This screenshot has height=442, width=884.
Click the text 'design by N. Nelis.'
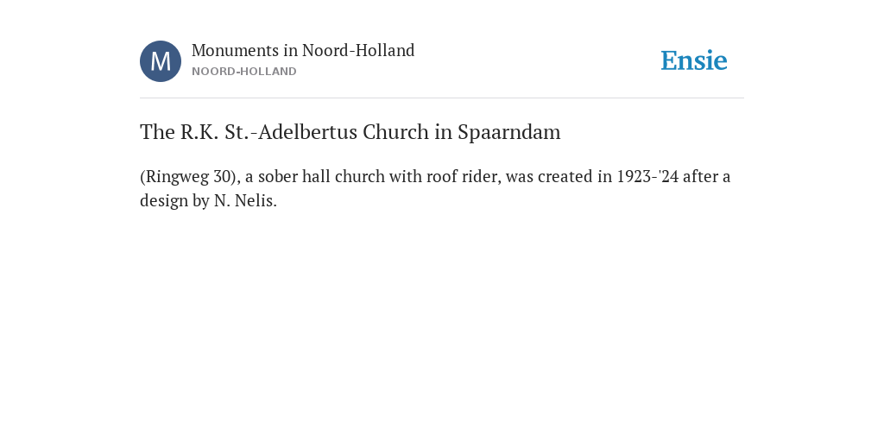[x=209, y=200]
